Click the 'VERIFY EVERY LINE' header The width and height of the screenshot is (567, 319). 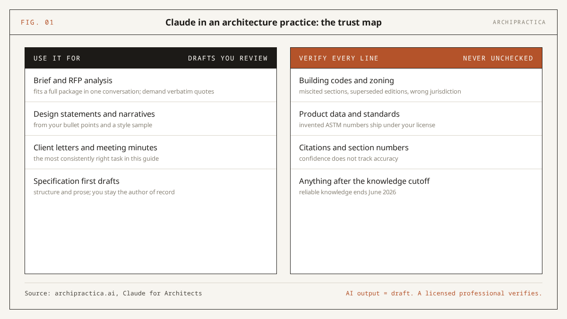(x=339, y=58)
